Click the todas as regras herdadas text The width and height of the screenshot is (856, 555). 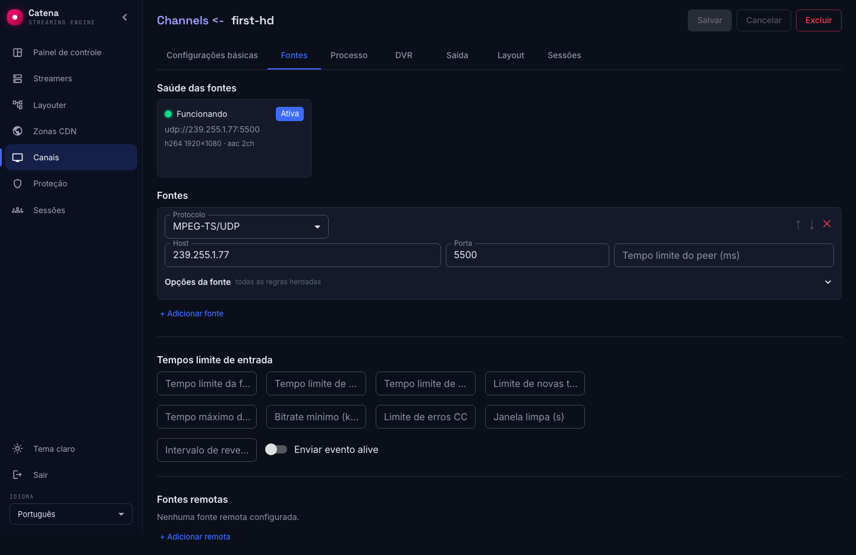278,282
